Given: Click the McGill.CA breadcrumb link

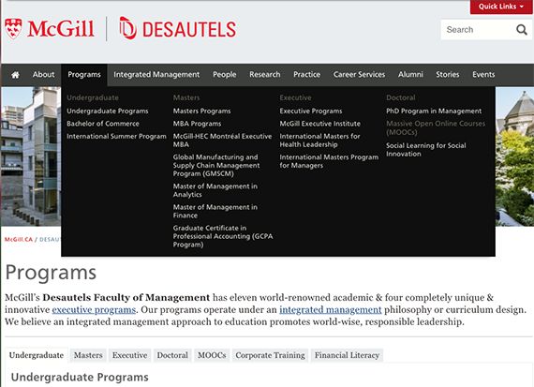Looking at the screenshot, I should (19, 240).
